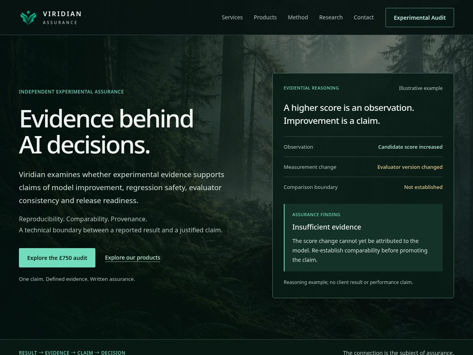Click the 'Insufficient evidence' finding title
The width and height of the screenshot is (473, 355).
(327, 227)
